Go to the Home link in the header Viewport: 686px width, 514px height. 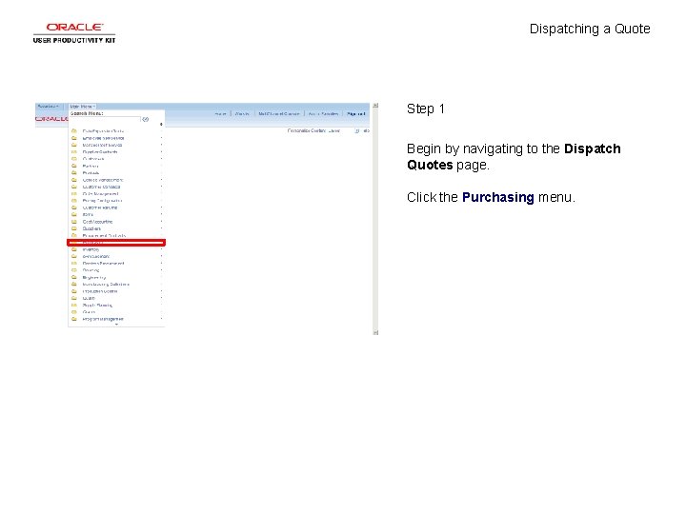click(x=220, y=113)
